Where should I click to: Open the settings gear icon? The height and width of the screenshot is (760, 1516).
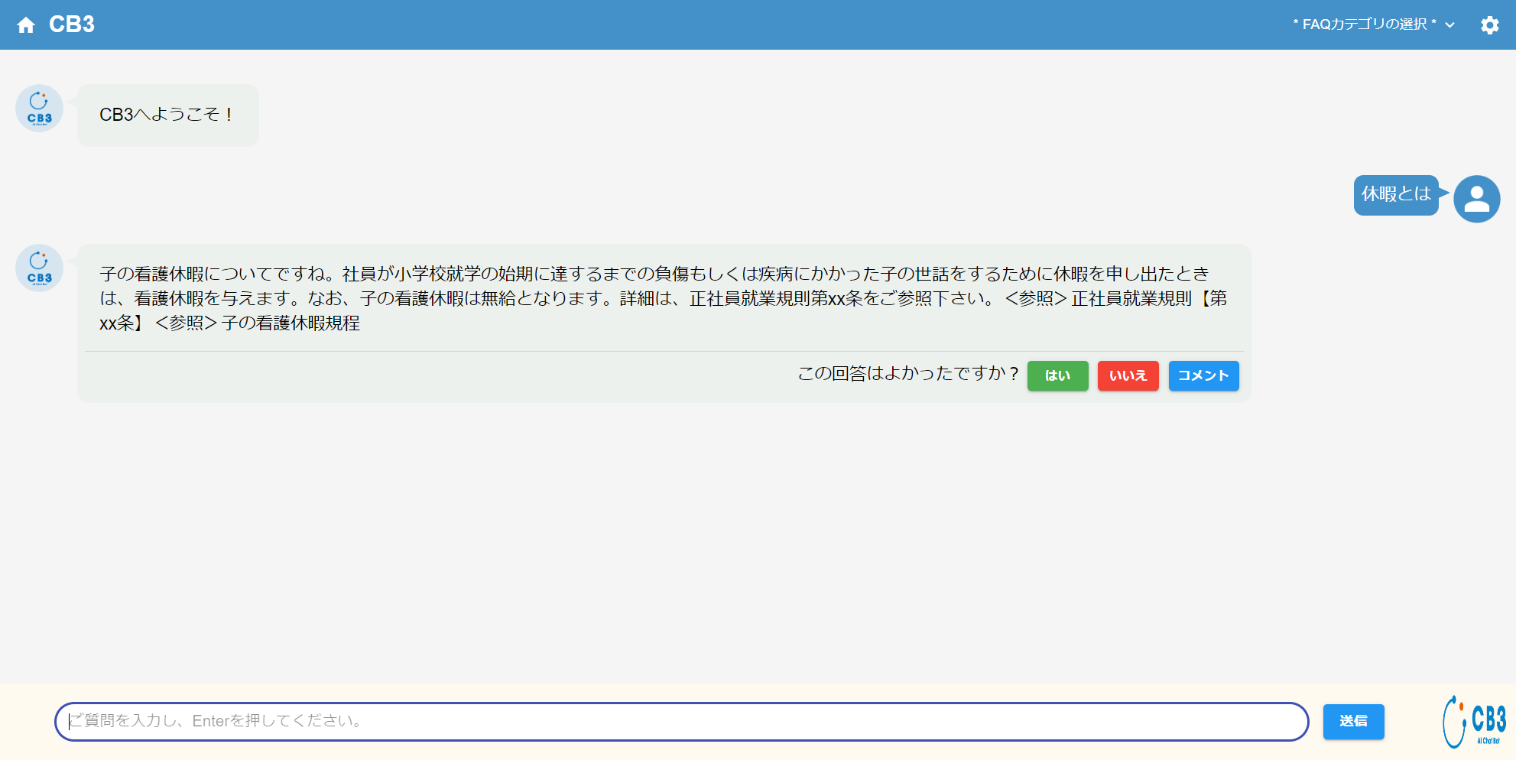(x=1489, y=25)
